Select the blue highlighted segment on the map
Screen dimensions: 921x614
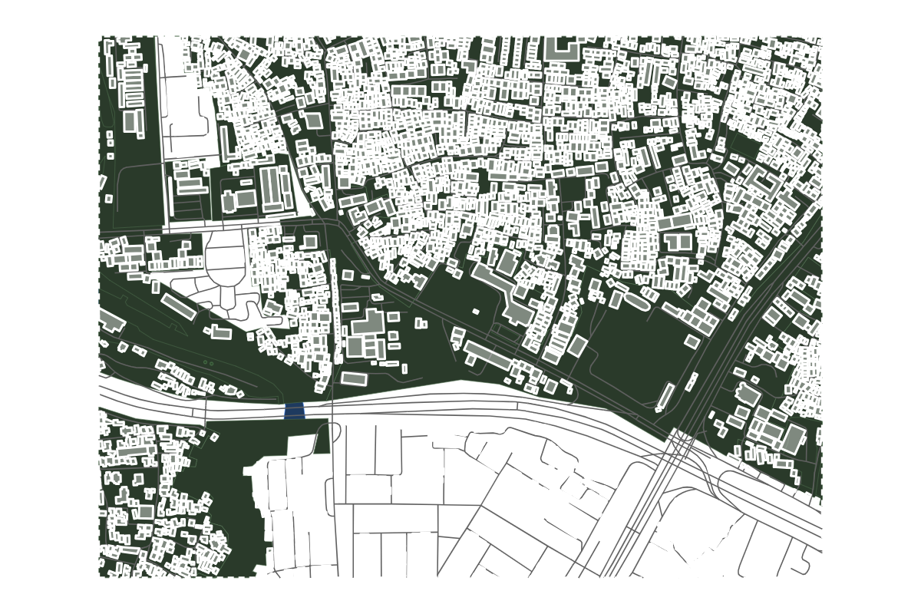295,411
